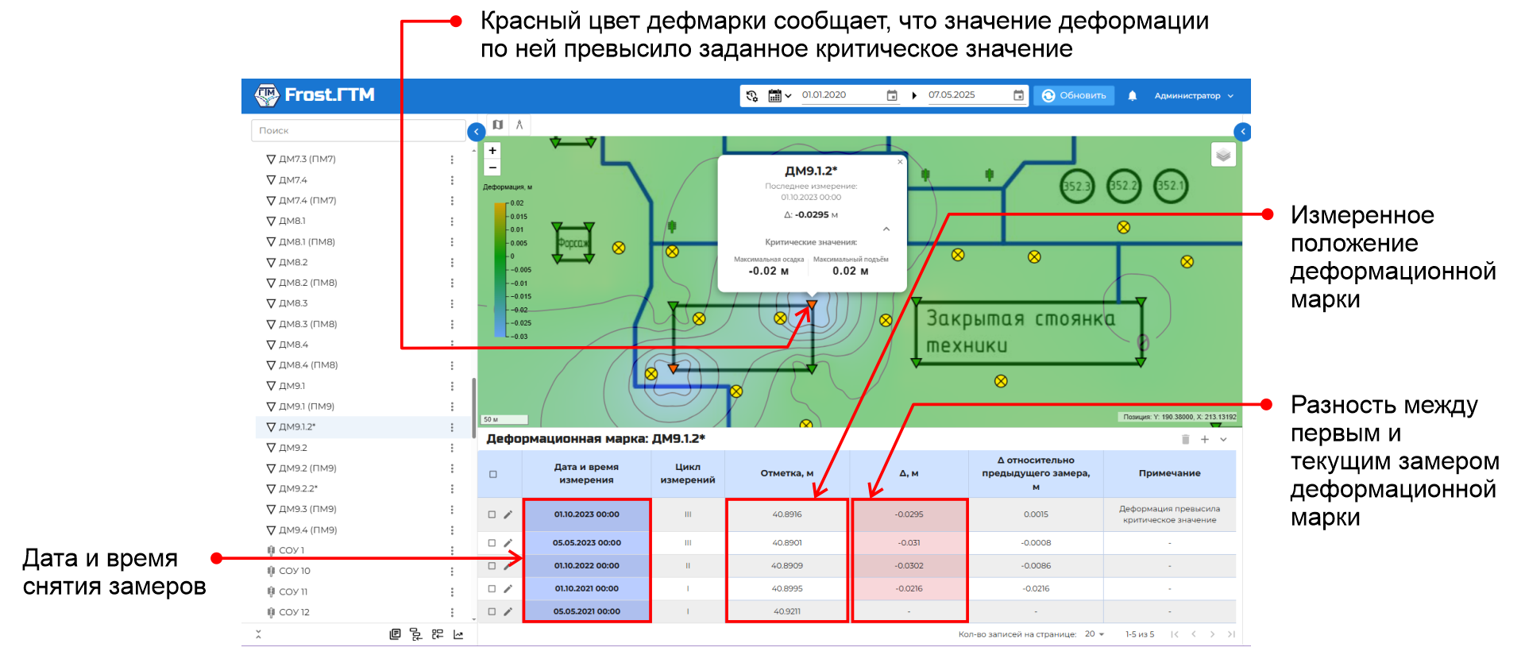Open the notifications bell

click(1133, 95)
